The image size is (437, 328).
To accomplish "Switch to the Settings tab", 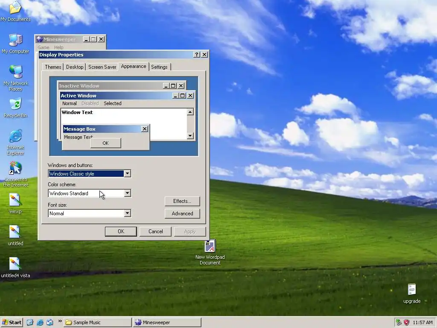I will coord(160,67).
